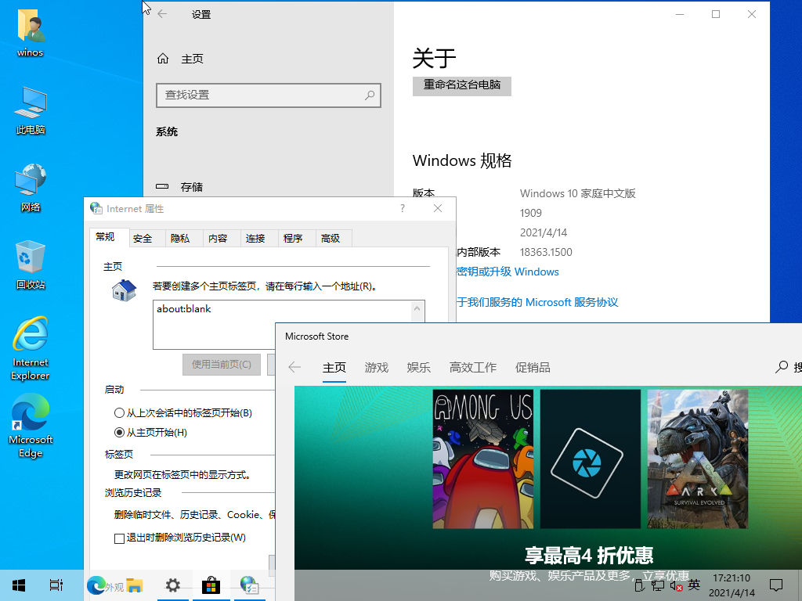Close the Internet 属性 dialog
The height and width of the screenshot is (601, 802).
pyautogui.click(x=438, y=208)
